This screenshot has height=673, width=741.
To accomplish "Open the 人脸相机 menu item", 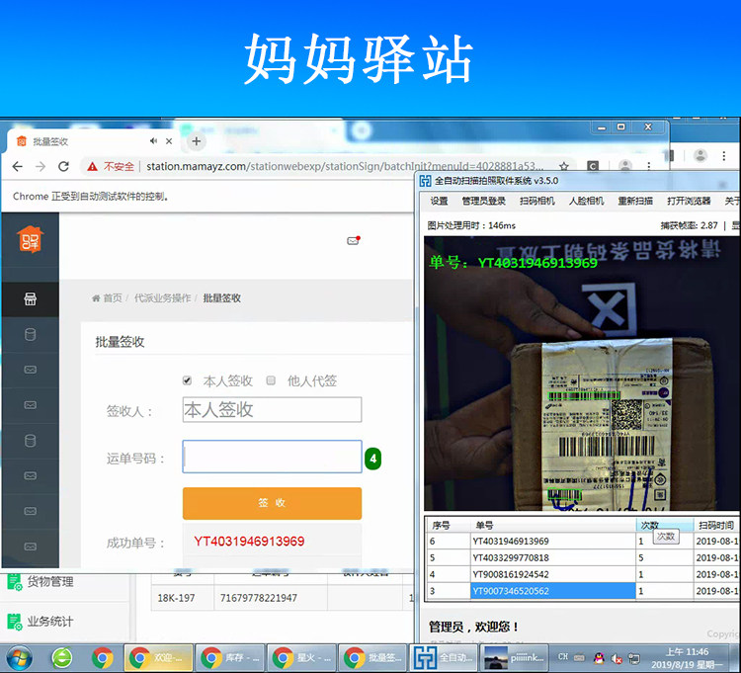I will pyautogui.click(x=586, y=201).
